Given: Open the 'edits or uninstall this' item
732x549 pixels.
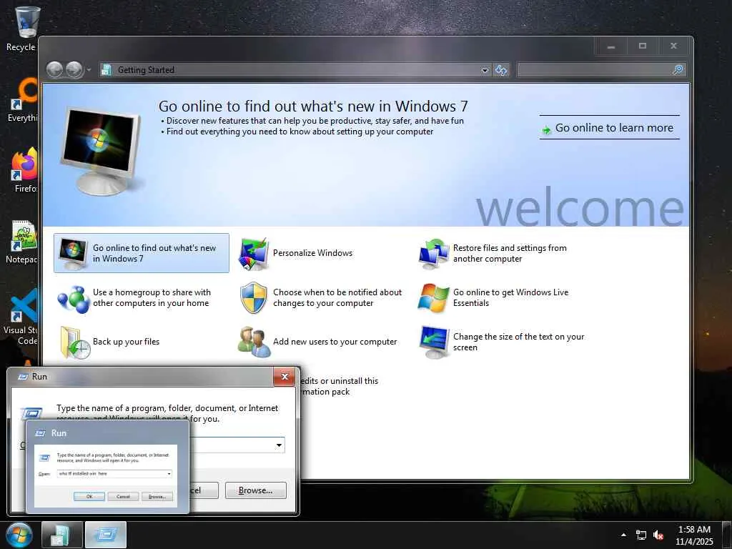Looking at the screenshot, I should coord(340,386).
